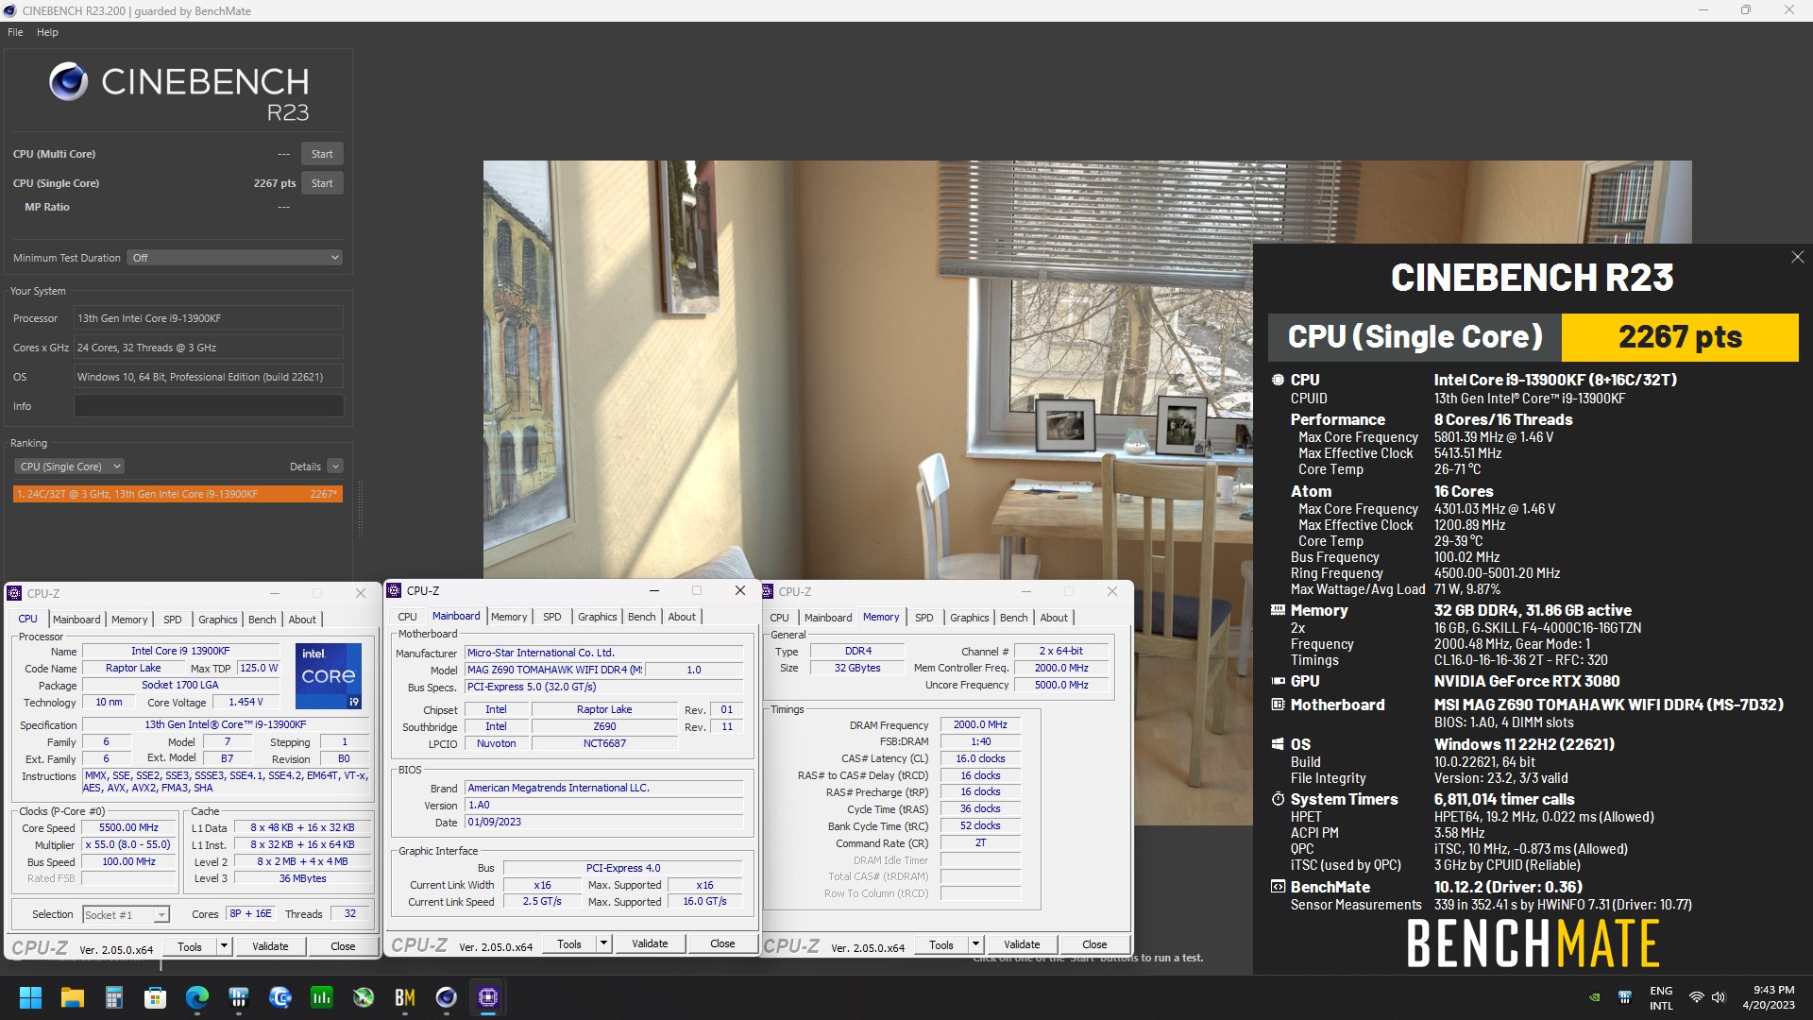Open the Windows Start menu
This screenshot has height=1020, width=1813.
[x=30, y=997]
